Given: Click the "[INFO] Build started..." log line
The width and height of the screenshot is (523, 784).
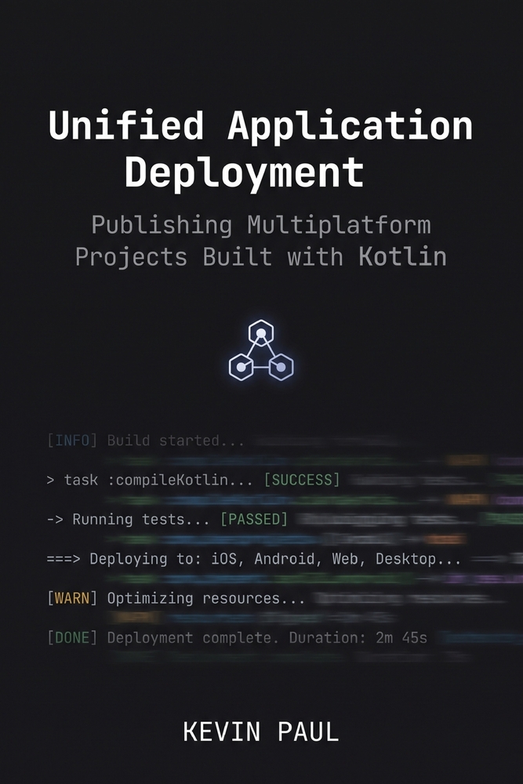Looking at the screenshot, I should point(146,441).
